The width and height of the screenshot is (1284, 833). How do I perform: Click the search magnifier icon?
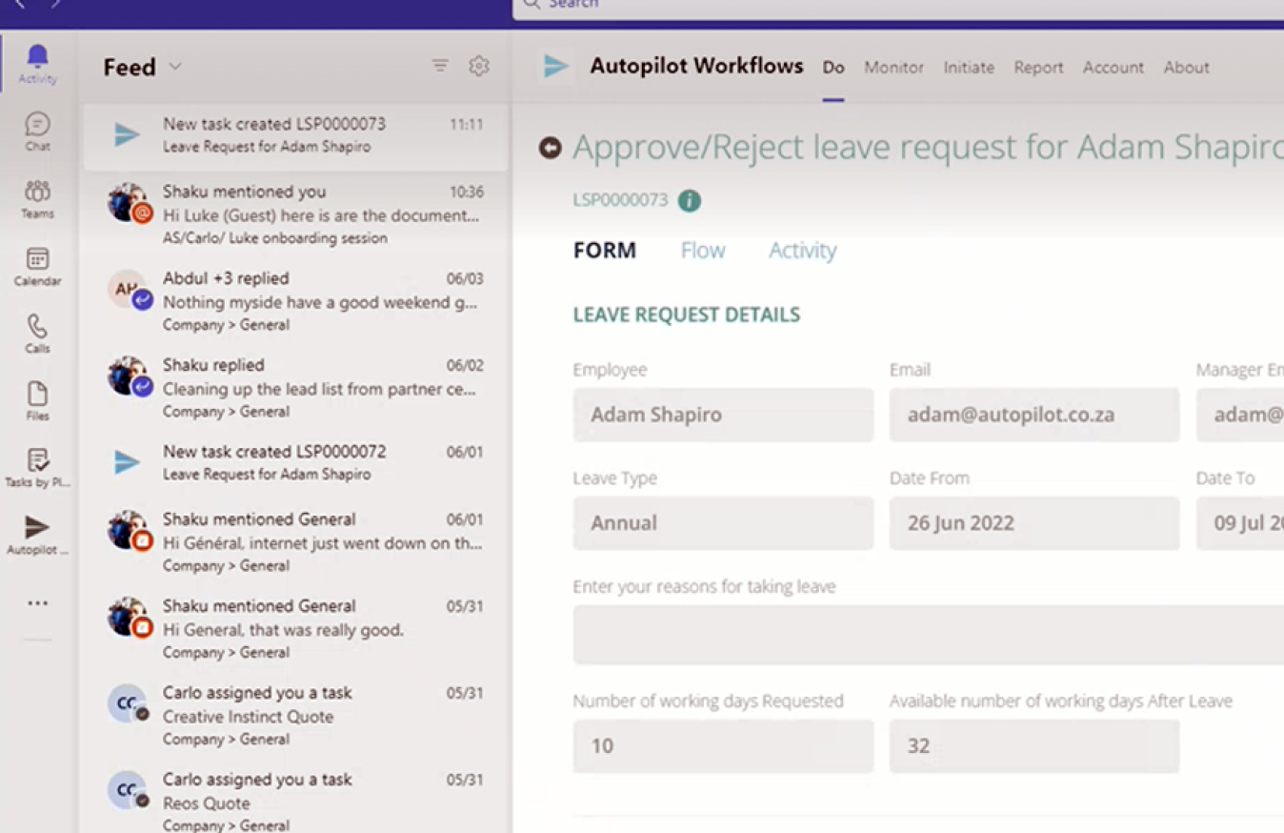point(532,4)
